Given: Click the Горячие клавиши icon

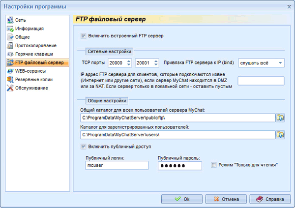Looking at the screenshot, I should pyautogui.click(x=10, y=54).
